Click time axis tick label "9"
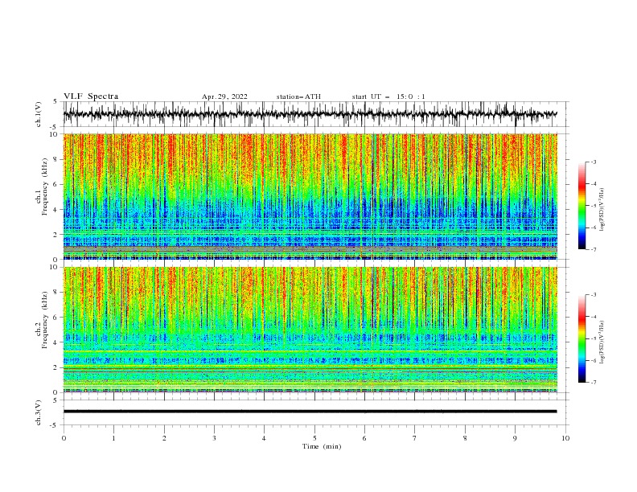This screenshot has width=637, height=492. pos(515,438)
